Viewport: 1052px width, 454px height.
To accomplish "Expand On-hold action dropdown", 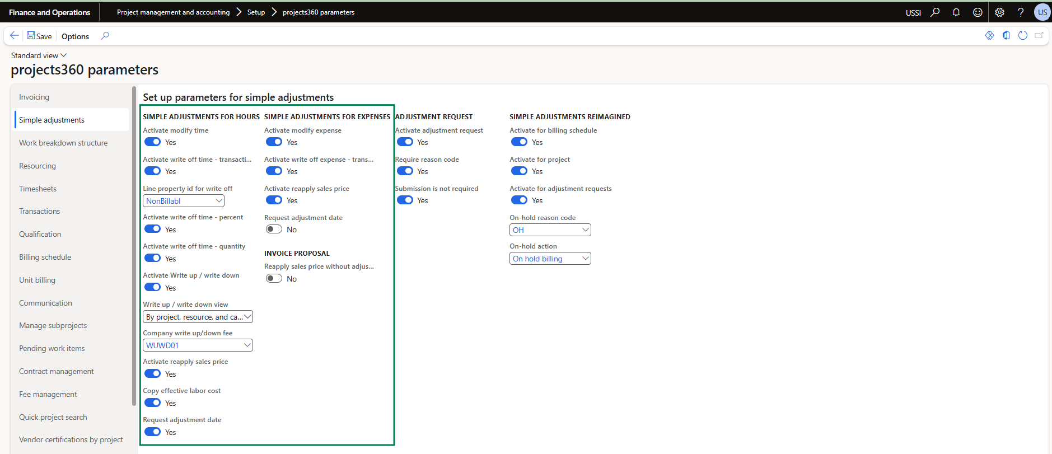I will 585,259.
